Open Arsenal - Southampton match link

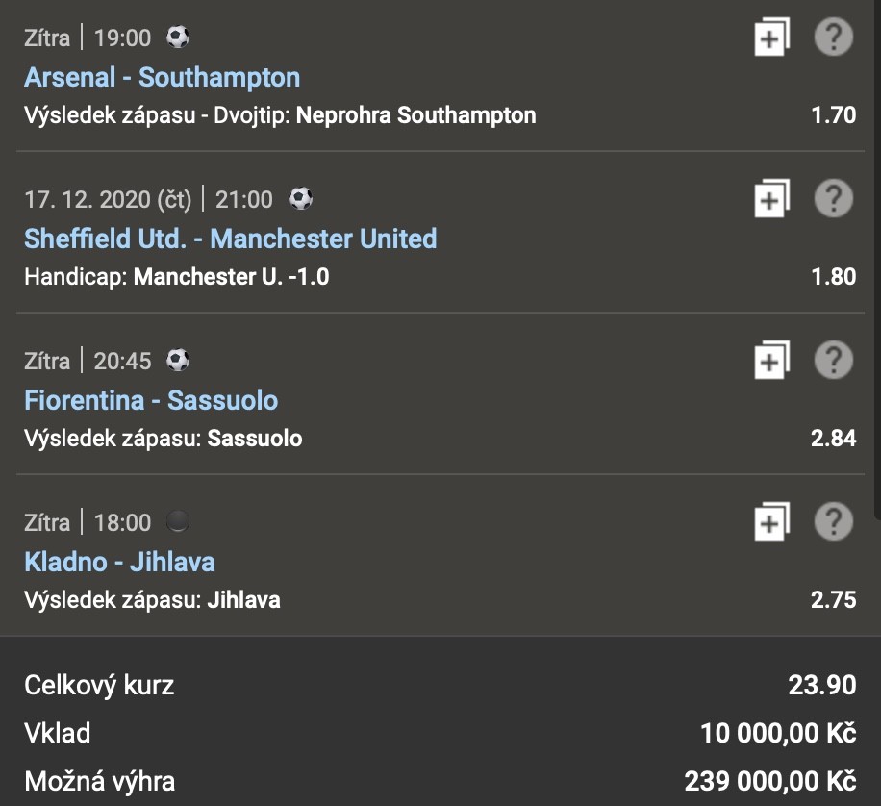coord(162,77)
